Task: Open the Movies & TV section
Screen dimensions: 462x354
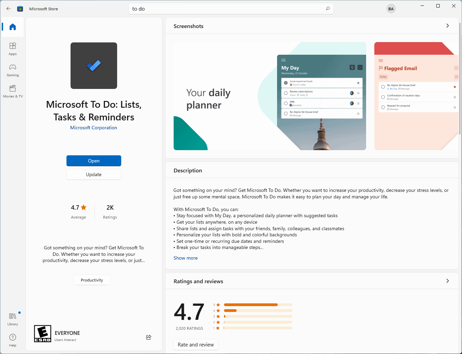Action: click(12, 92)
